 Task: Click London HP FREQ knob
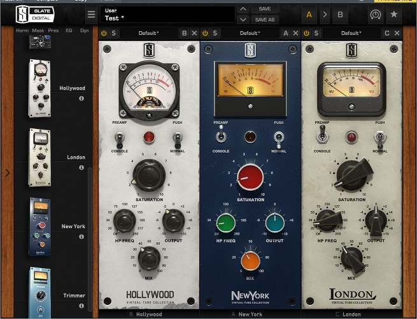tap(329, 221)
